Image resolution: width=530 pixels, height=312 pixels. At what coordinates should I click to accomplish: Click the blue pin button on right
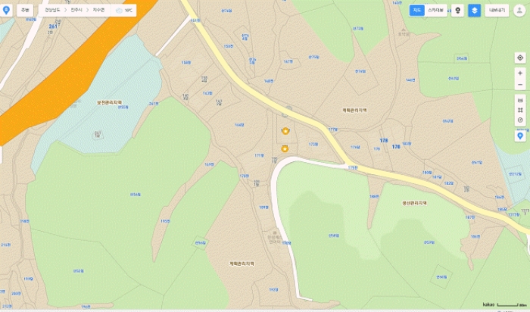[520, 136]
